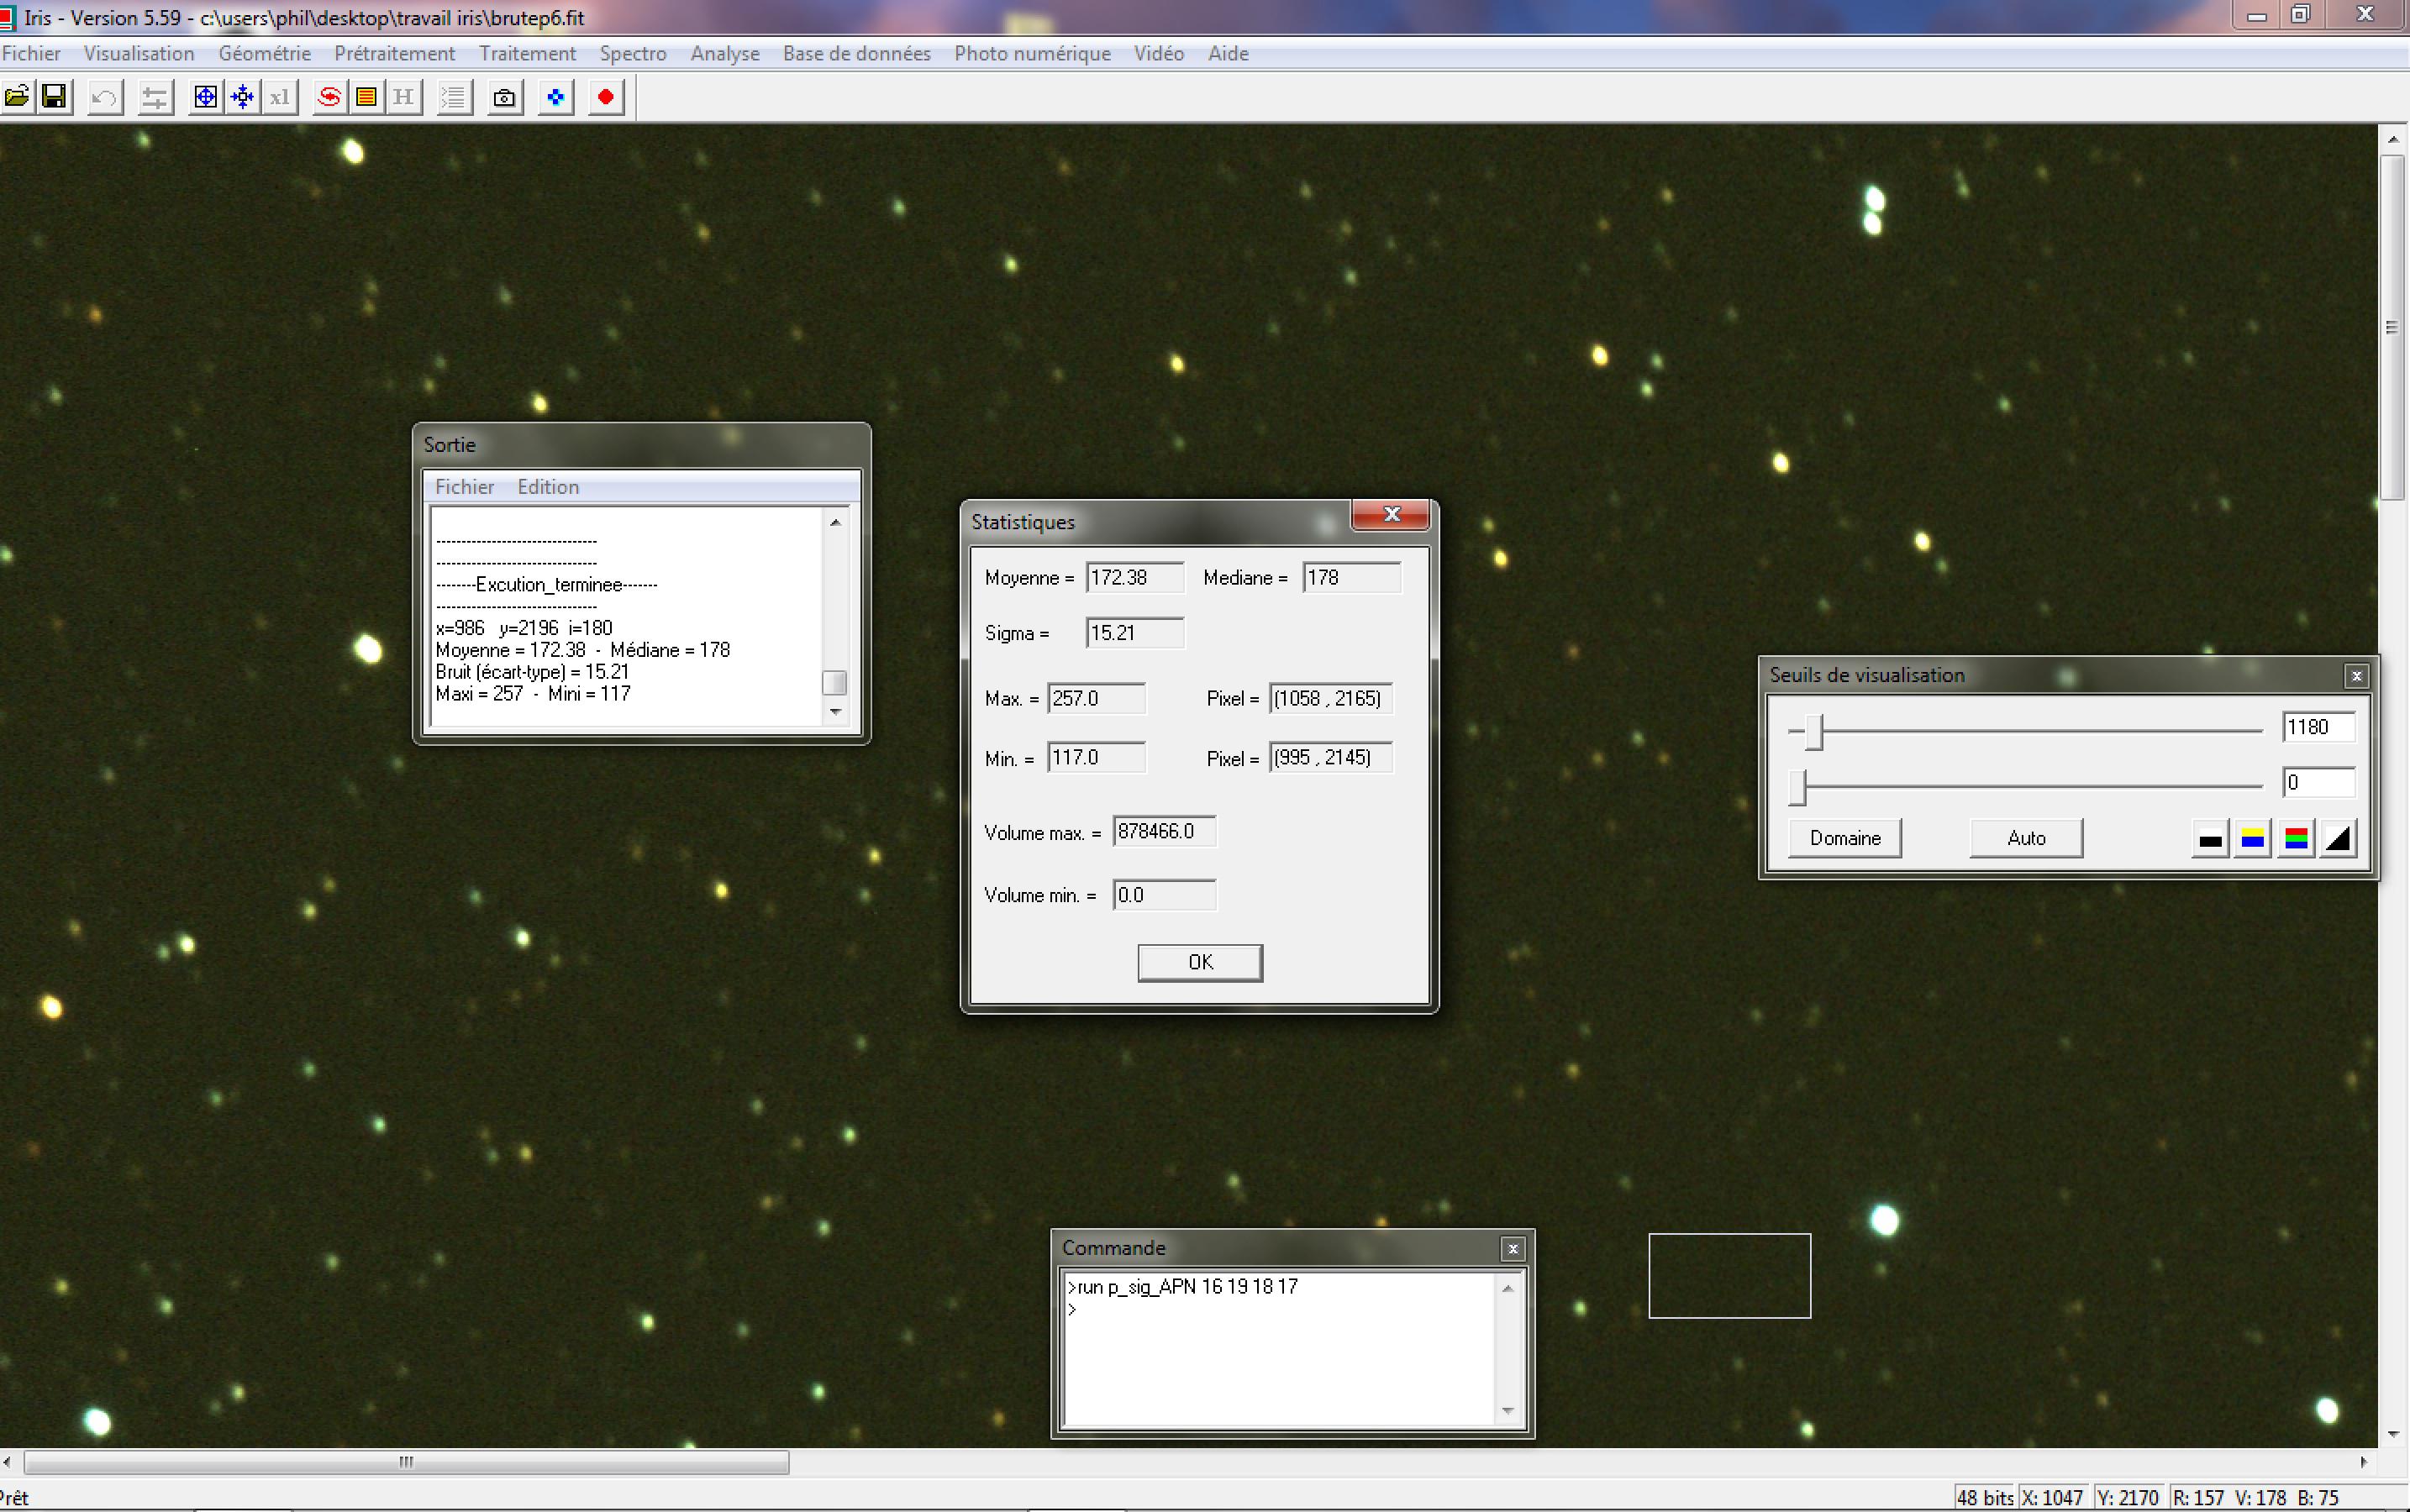Select the black and white palette button
The image size is (2410, 1512).
tap(2210, 838)
